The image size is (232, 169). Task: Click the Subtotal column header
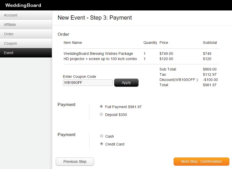point(210,43)
